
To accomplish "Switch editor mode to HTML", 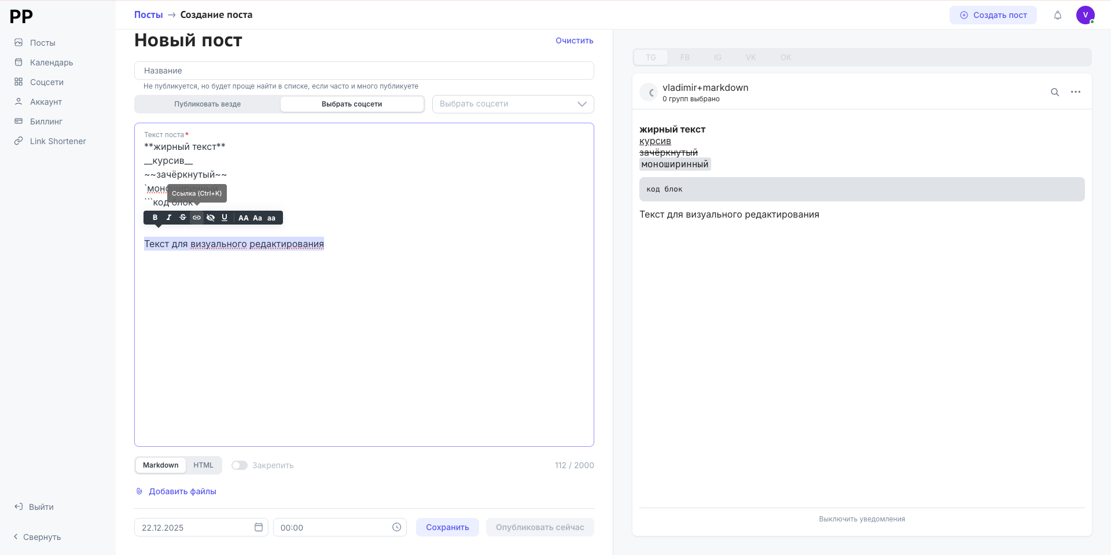I will 203,465.
